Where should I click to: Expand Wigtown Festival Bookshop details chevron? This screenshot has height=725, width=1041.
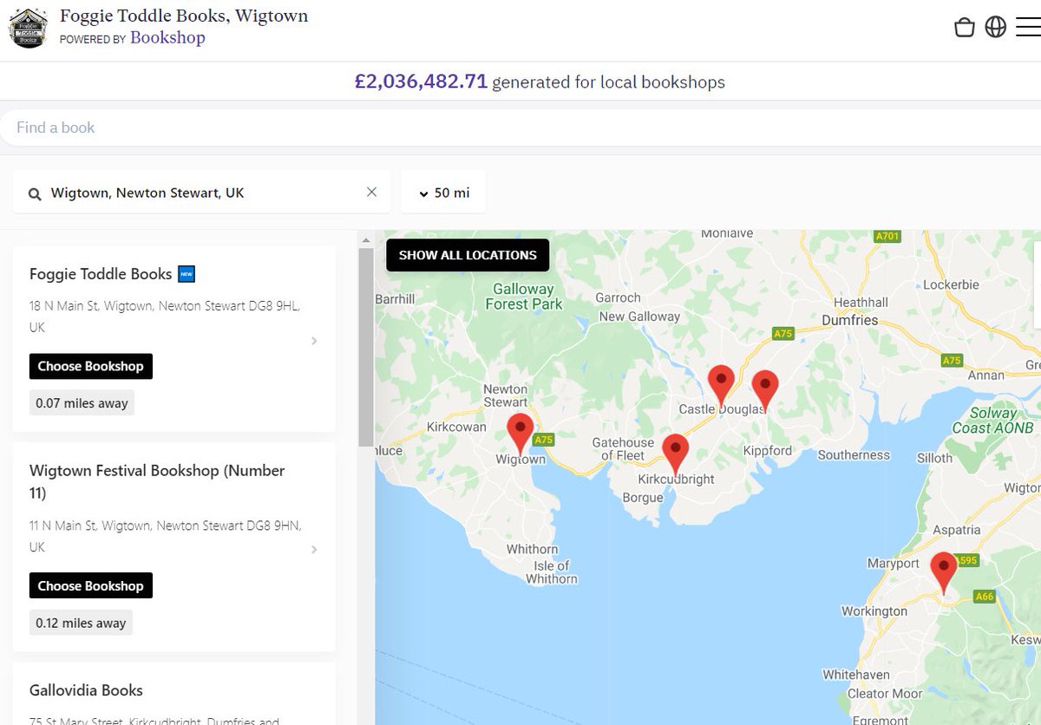coord(314,549)
